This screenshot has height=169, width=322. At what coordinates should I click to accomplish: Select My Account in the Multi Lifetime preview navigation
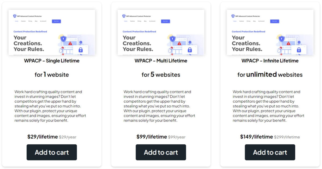coord(152,21)
